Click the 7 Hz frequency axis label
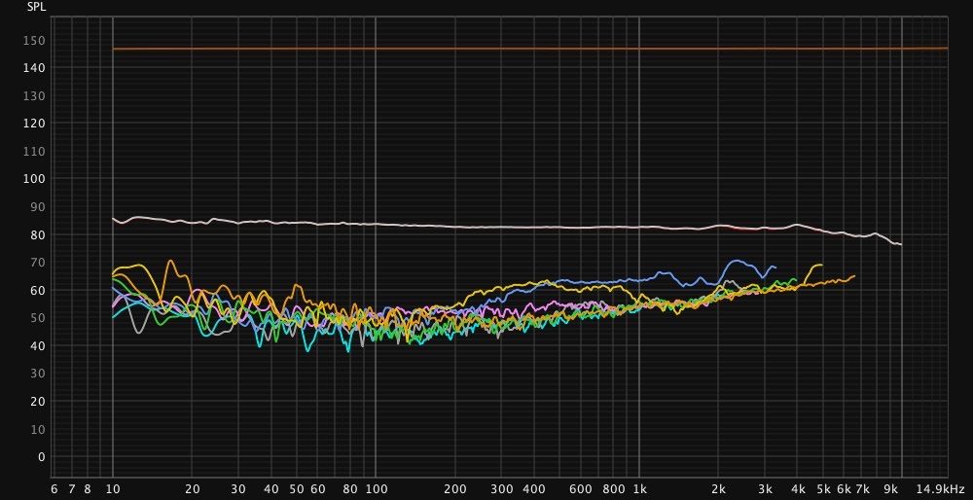Viewport: 973px width, 500px height. 72,489
